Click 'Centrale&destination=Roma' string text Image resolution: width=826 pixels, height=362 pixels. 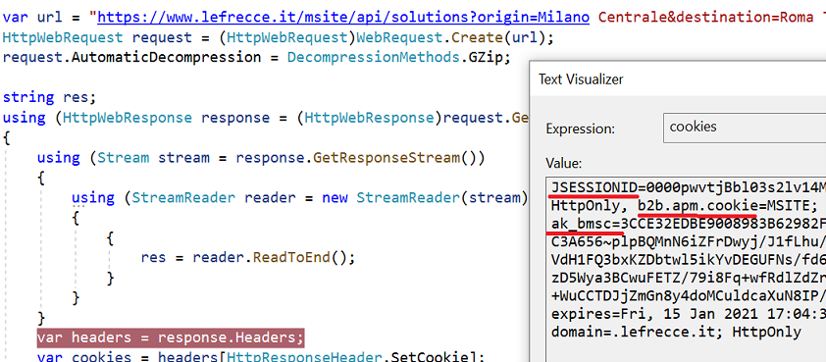click(x=705, y=18)
